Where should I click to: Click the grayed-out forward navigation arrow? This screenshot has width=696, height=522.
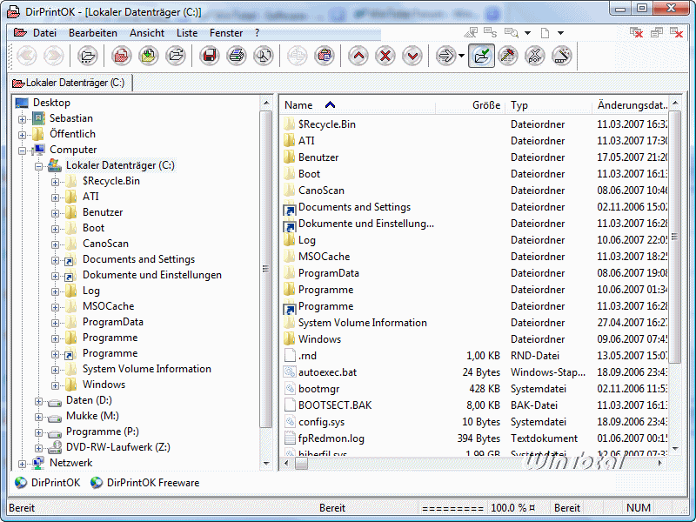click(x=54, y=56)
